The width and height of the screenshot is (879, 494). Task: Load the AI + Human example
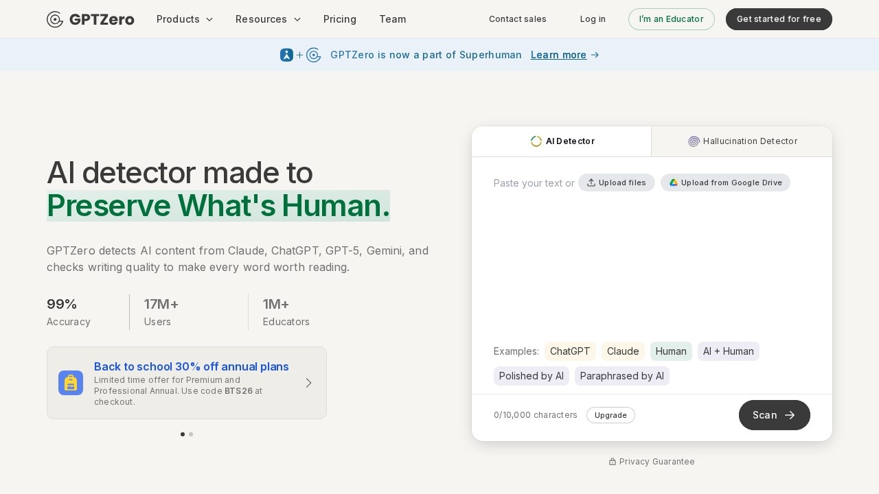[x=729, y=351]
